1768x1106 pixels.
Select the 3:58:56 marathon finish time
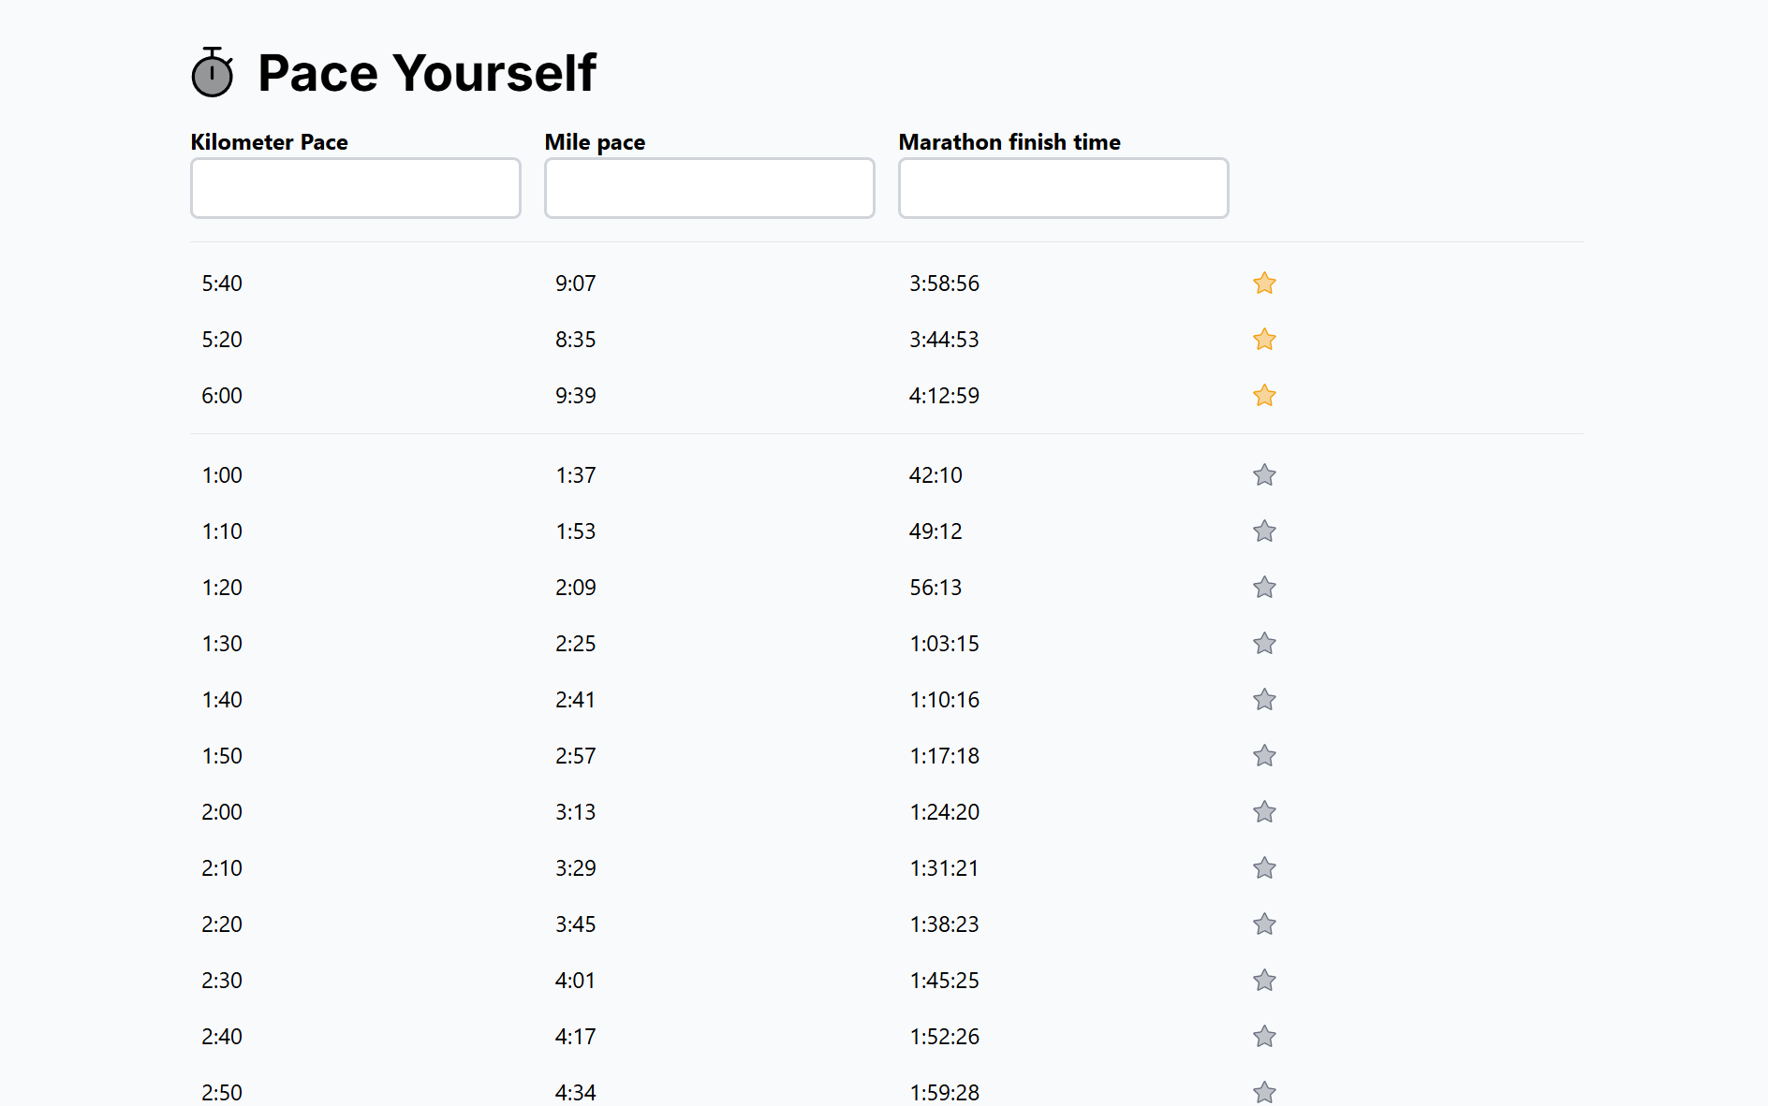944,284
